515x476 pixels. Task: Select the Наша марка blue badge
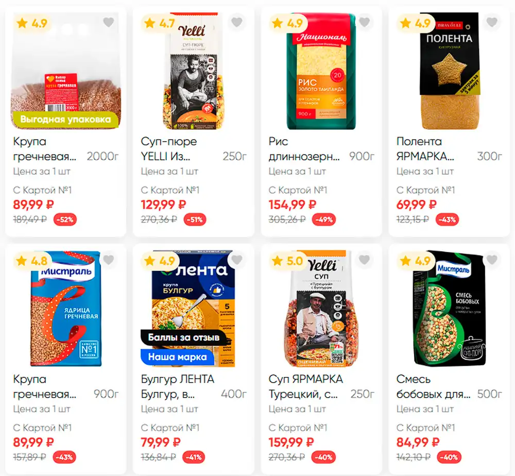click(x=178, y=357)
